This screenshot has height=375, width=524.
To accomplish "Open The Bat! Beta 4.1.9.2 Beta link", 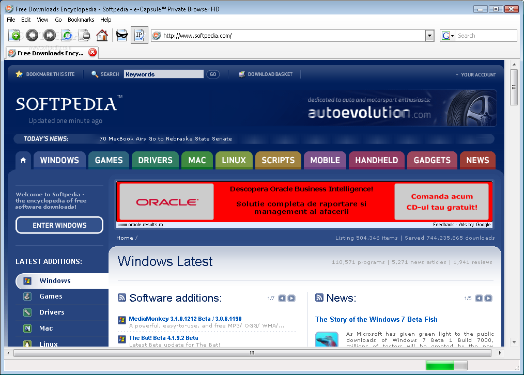I will (x=163, y=338).
